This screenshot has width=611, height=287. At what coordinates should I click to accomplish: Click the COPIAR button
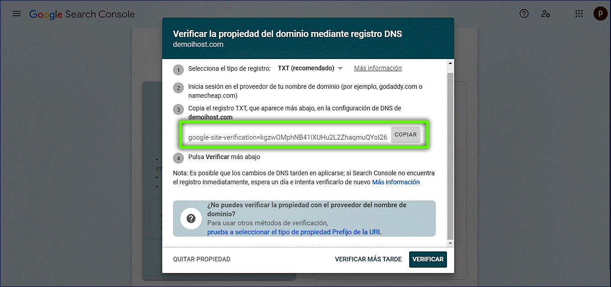point(406,135)
